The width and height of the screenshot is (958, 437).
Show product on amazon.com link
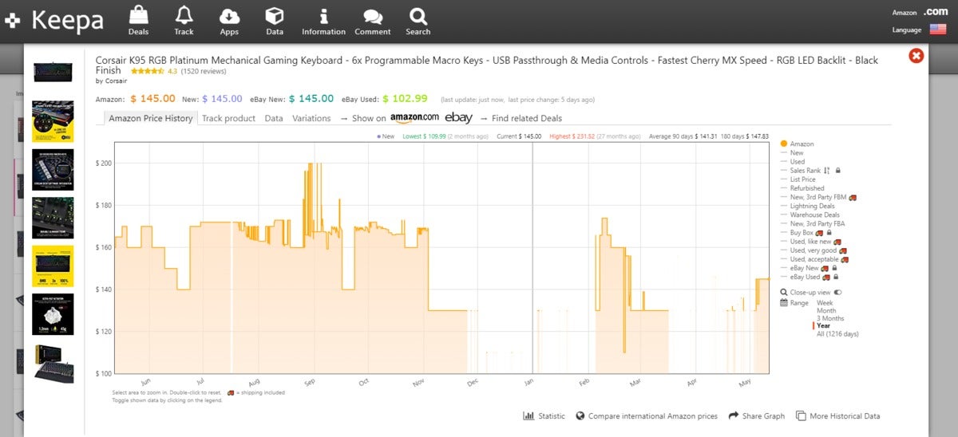(414, 117)
